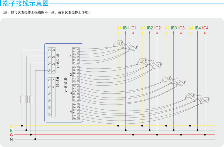
Task: Click the red IC2 label
Action: point(157,28)
